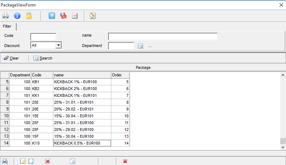Focus the name filter input field
Viewport: 286px width, 165px height.
[x=163, y=37]
